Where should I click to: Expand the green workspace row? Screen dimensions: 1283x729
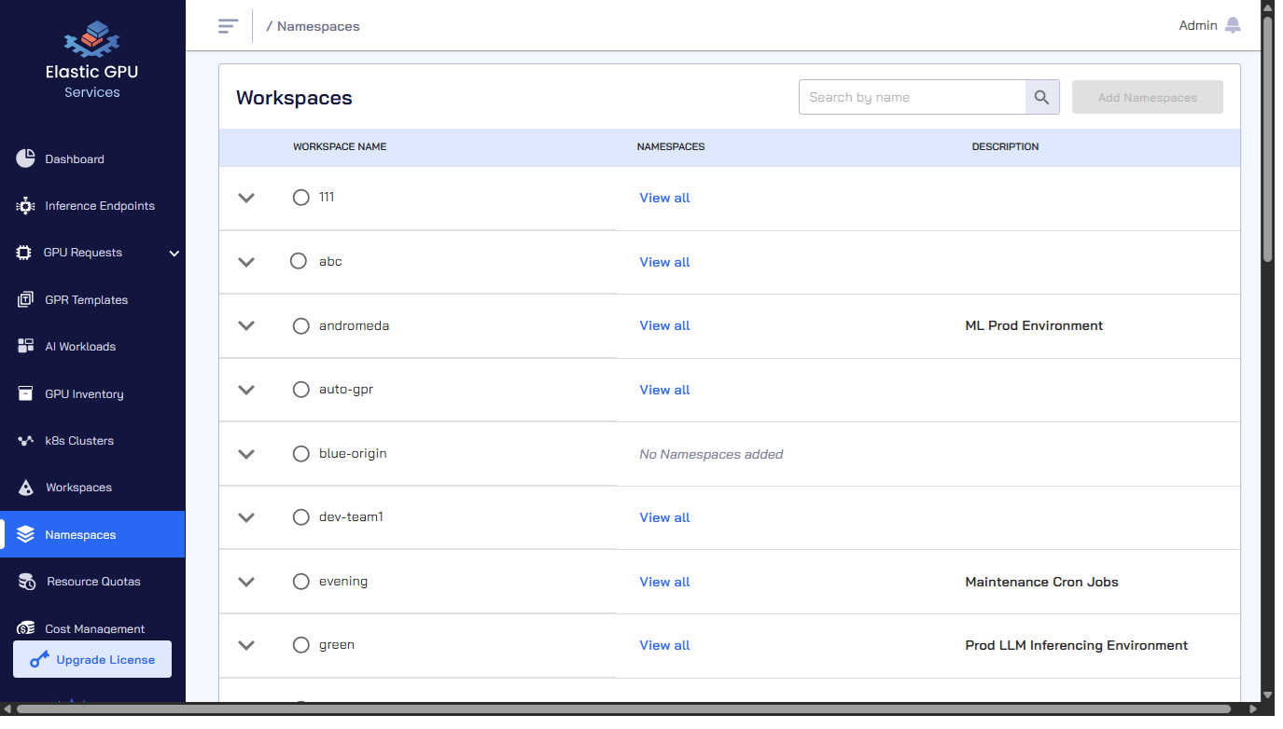pos(246,645)
